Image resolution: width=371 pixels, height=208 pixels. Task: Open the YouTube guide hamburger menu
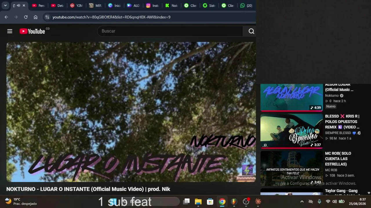click(10, 31)
